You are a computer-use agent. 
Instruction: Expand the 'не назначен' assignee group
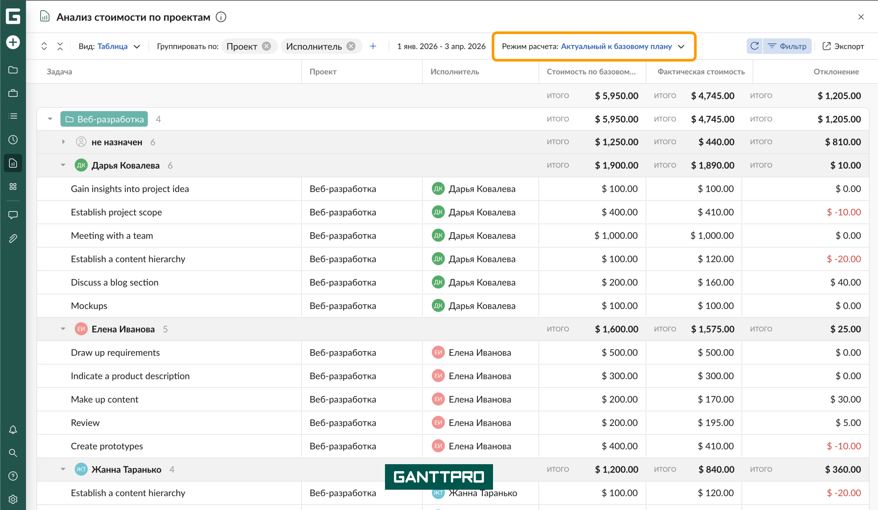pos(64,142)
